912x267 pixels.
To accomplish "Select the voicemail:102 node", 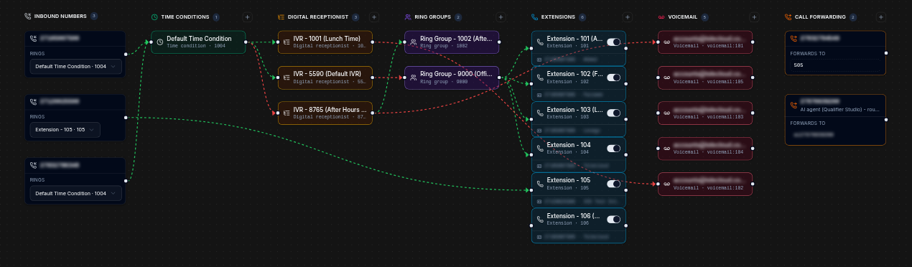I will point(705,184).
